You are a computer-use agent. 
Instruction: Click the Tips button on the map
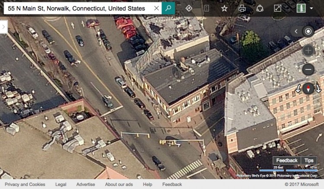[x=309, y=160]
